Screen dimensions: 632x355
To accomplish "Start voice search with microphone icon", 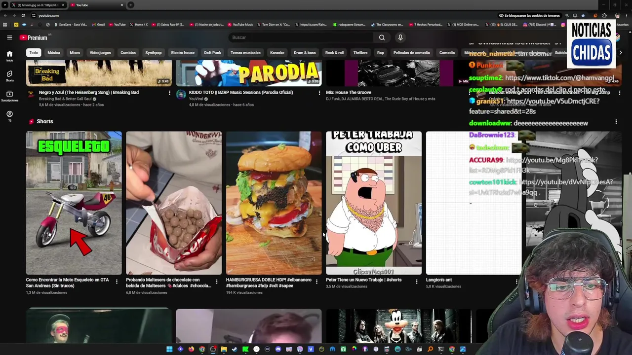I will pos(400,37).
